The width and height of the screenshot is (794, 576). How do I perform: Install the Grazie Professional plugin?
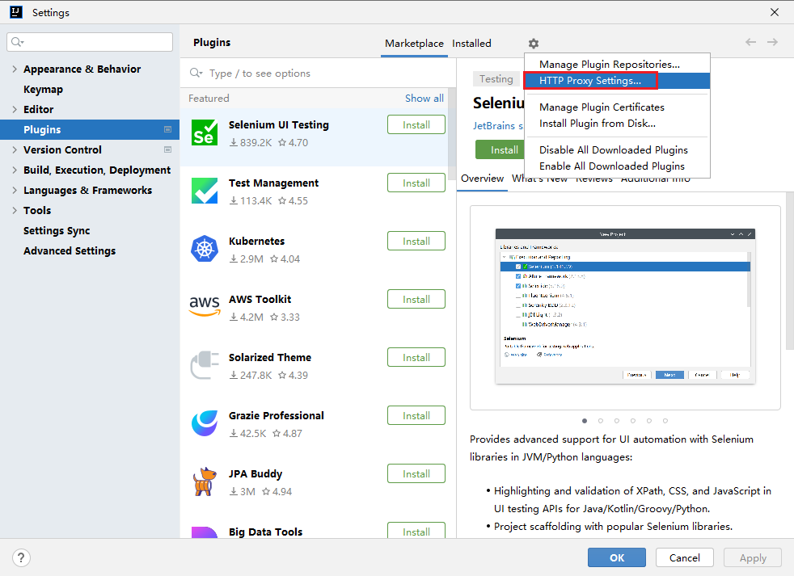tap(416, 415)
